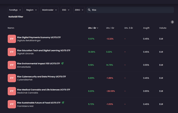Click the 11.97% year-to-date value
178x113 pixels.
91,39
